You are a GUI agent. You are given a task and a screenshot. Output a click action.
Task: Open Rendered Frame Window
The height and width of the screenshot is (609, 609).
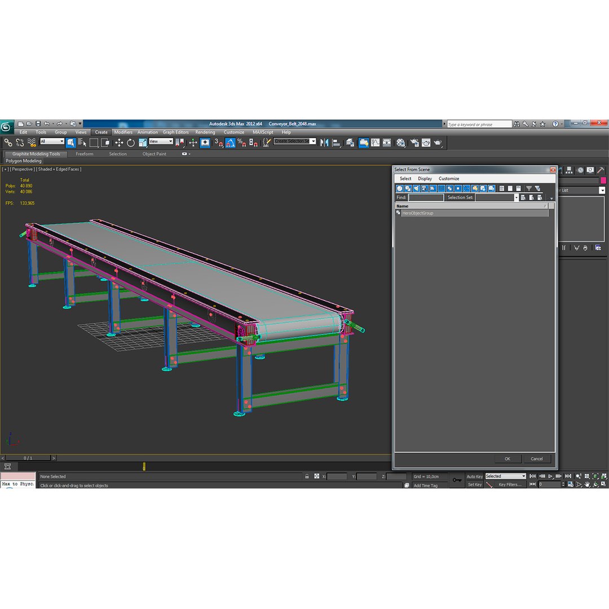[x=426, y=143]
